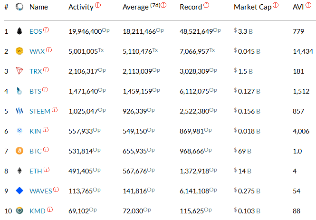316x220 pixels.
Task: Sort by the Activity column header
Action: [81, 7]
